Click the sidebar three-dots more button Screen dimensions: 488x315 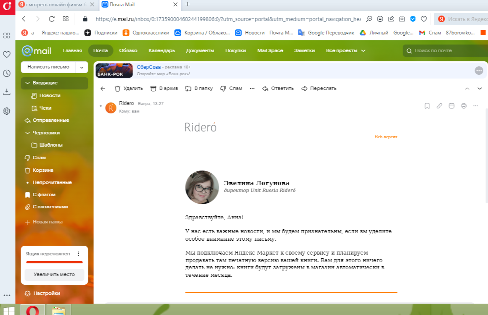pos(7,295)
